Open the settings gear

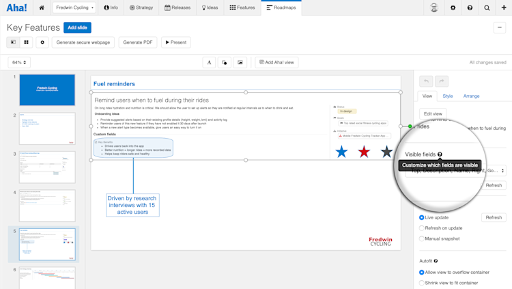coord(453,8)
